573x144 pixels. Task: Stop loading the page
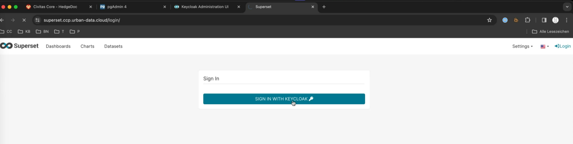24,20
